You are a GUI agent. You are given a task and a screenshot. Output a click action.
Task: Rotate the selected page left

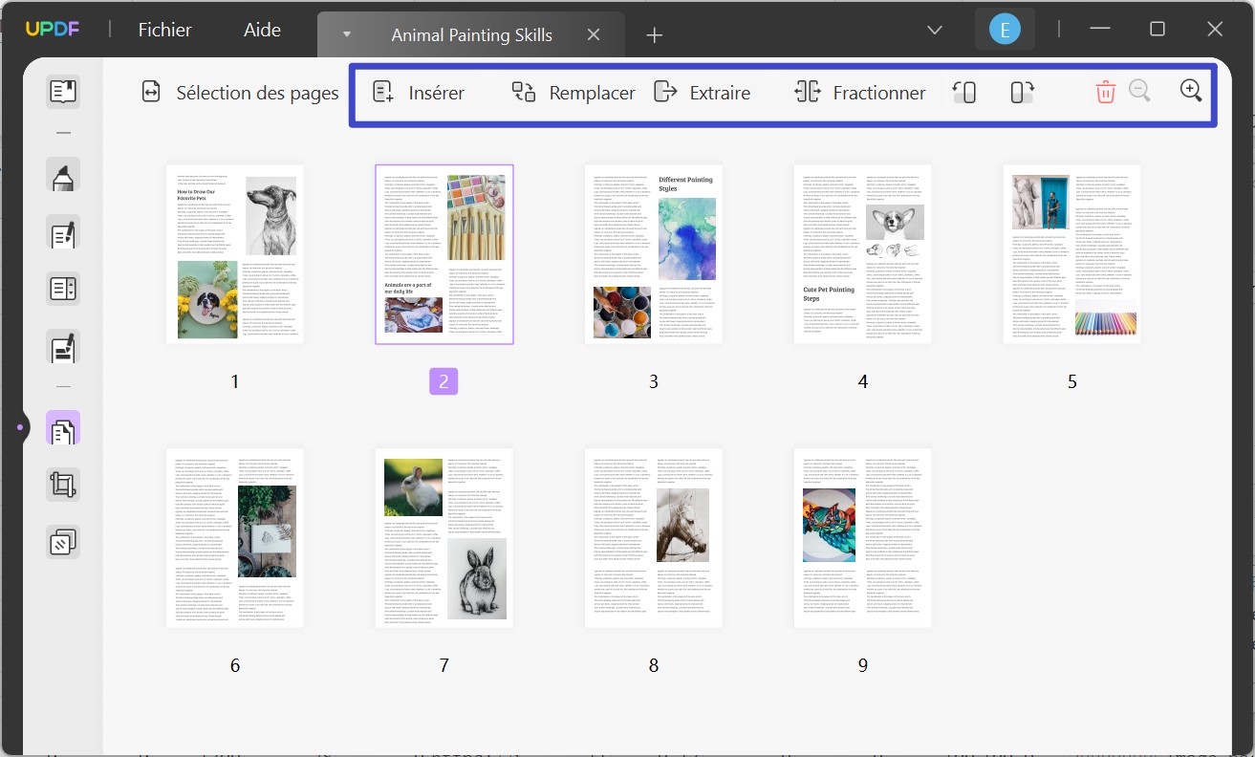click(964, 92)
